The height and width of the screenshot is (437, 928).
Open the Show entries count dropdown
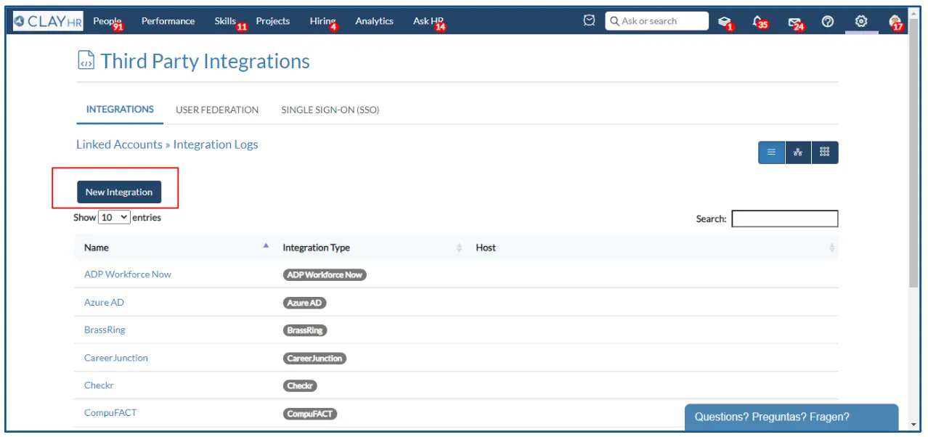(x=114, y=217)
